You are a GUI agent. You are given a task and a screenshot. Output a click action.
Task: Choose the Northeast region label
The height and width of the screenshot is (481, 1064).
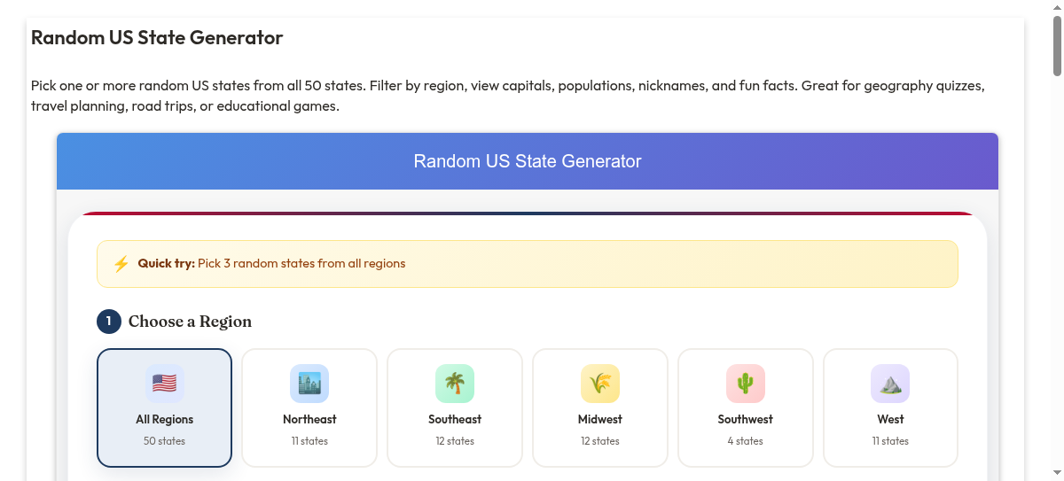309,420
